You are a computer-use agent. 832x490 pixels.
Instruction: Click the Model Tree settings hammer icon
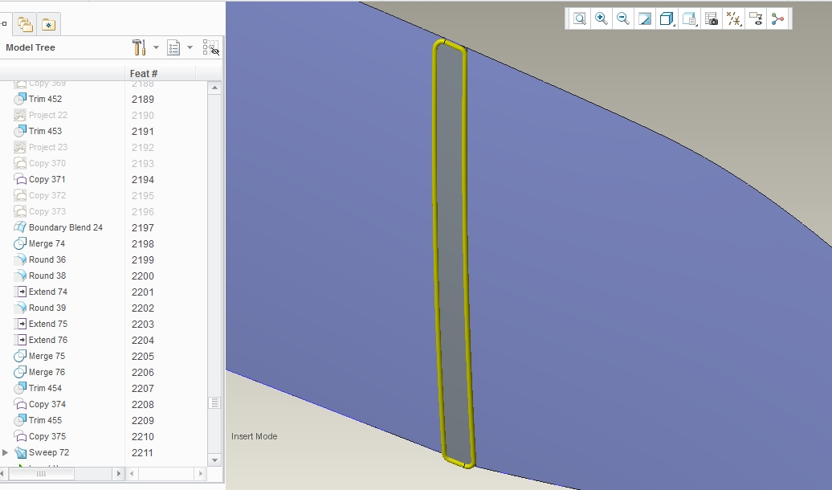pyautogui.click(x=139, y=47)
